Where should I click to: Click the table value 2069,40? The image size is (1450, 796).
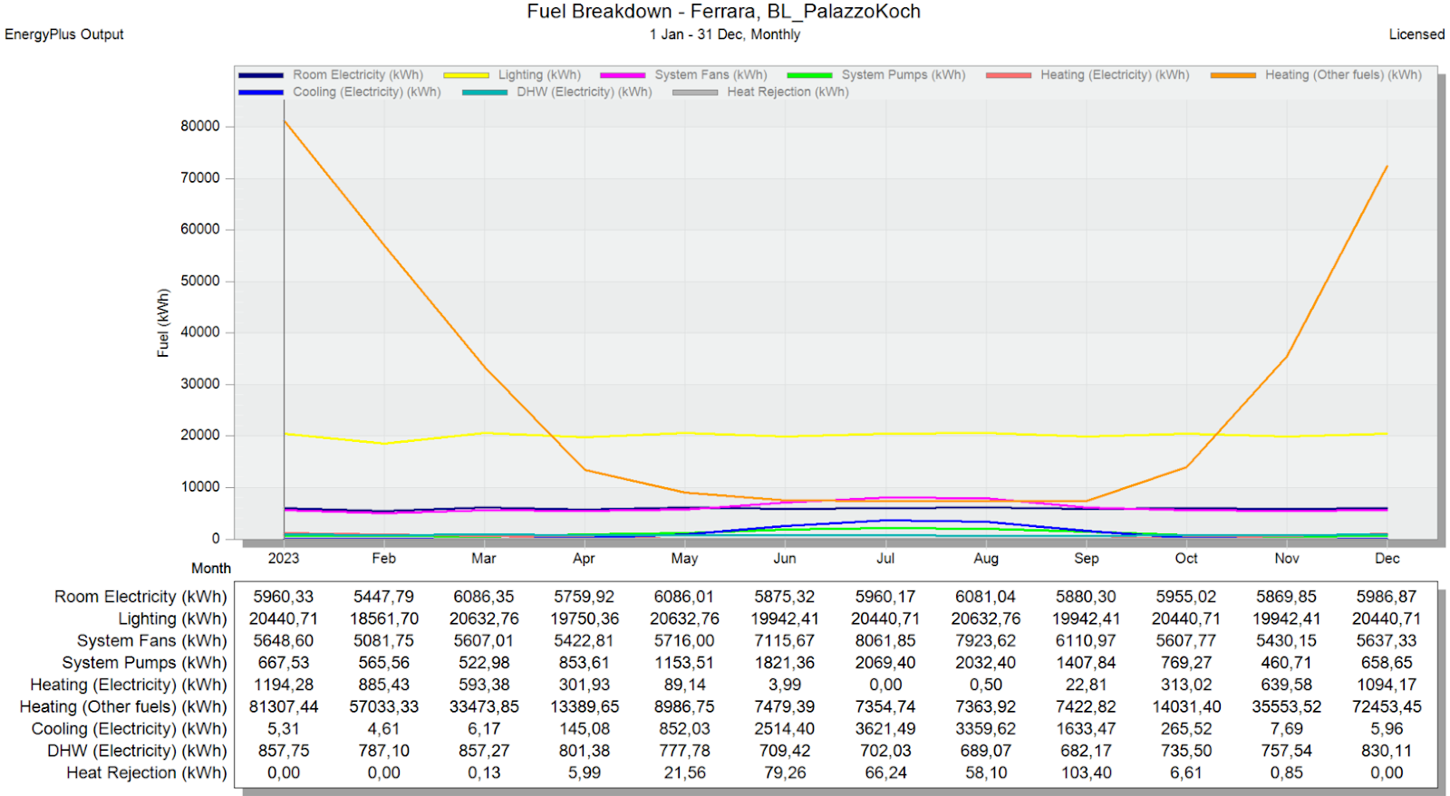point(885,663)
